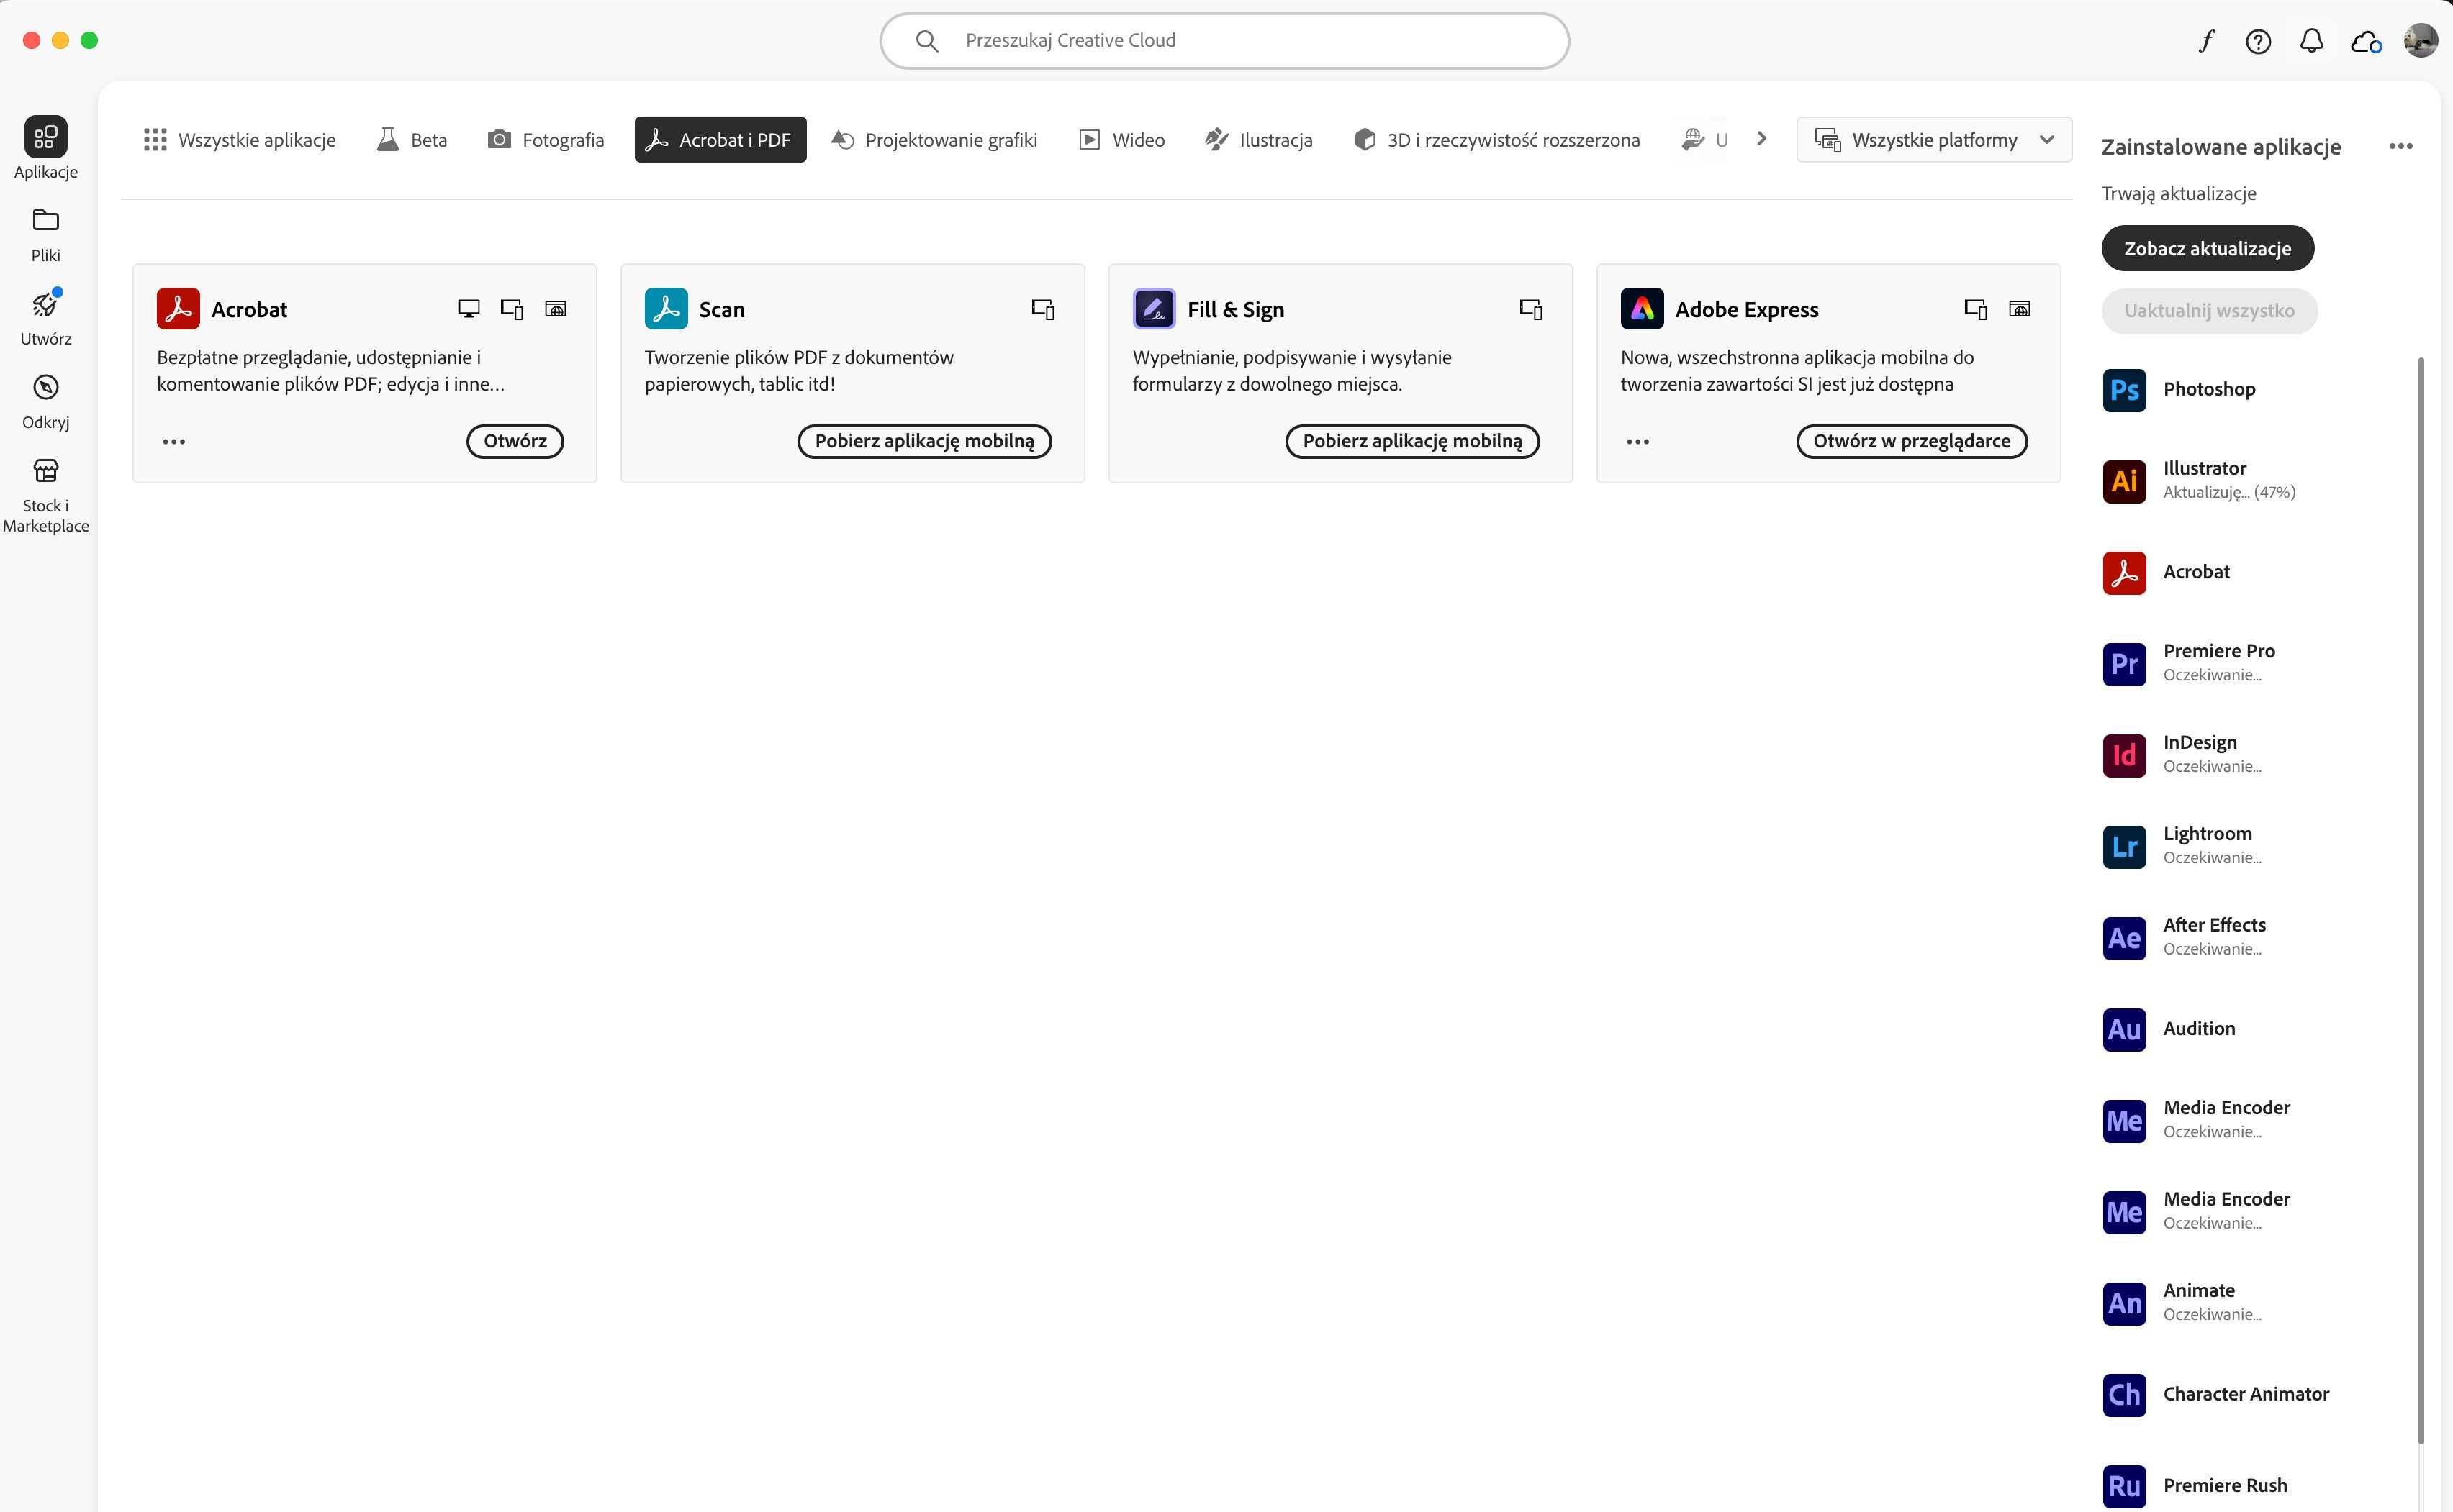2453x1512 pixels.
Task: Select the Wszystkie aplikacje tab
Action: pos(240,140)
